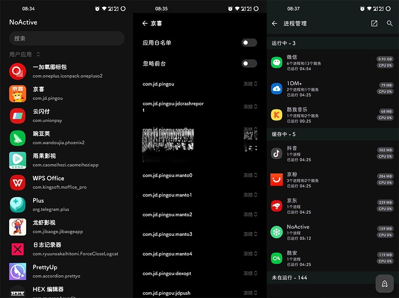Tap the 云闪付 app icon
Viewport: 399px width, 298px height.
(18, 116)
